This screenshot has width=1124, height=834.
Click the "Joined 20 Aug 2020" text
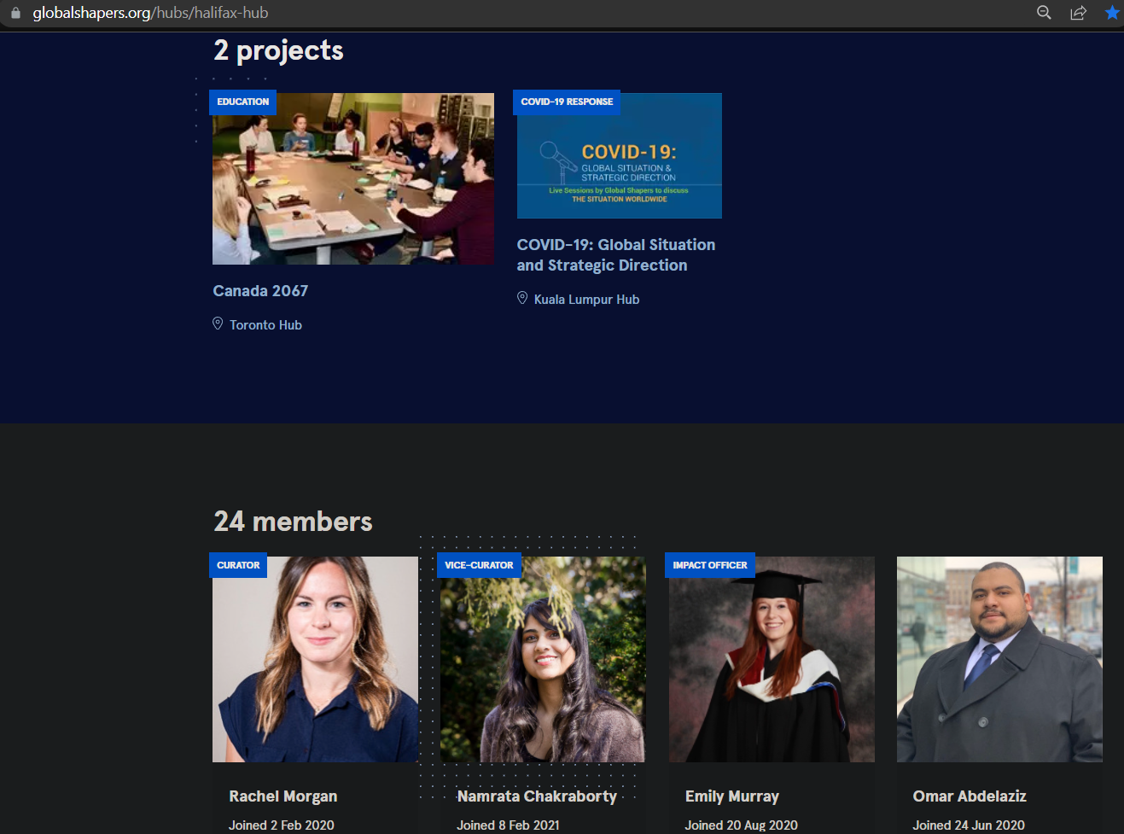click(x=741, y=825)
